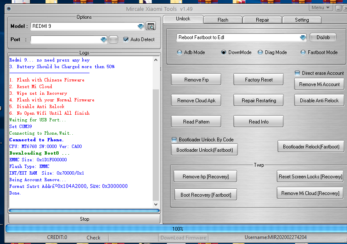Click the Repair Restarting button

[258, 100]
